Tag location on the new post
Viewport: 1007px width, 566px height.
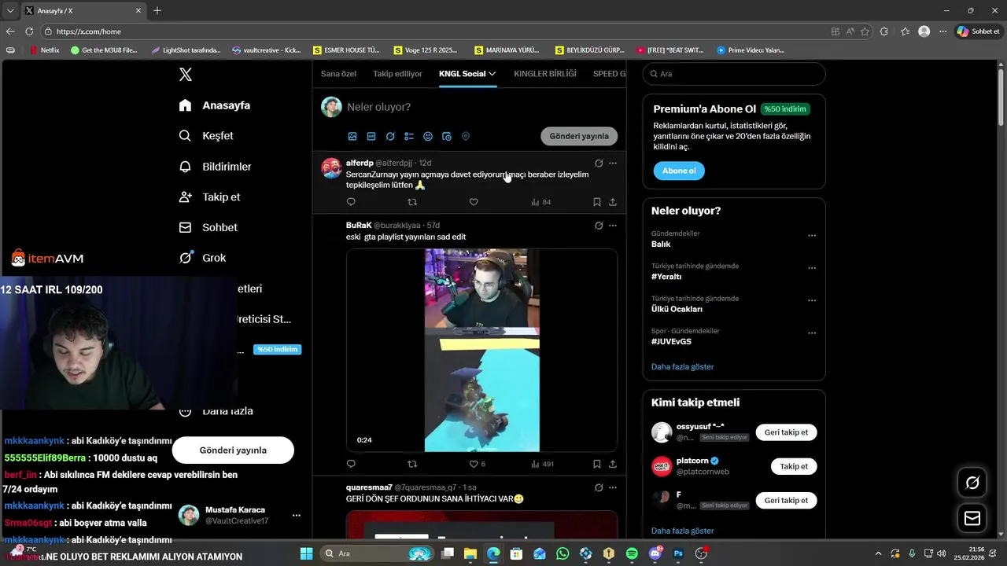[x=466, y=136]
